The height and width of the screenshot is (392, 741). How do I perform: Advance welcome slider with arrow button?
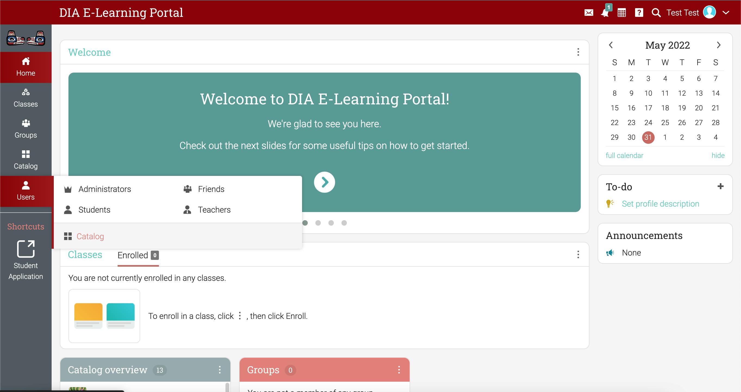pyautogui.click(x=324, y=182)
